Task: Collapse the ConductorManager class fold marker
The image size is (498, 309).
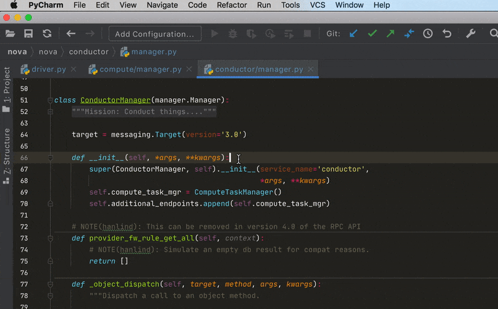Action: click(x=49, y=100)
